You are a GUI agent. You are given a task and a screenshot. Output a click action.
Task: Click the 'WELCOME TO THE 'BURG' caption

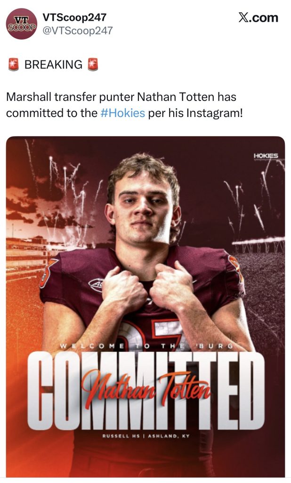click(146, 347)
